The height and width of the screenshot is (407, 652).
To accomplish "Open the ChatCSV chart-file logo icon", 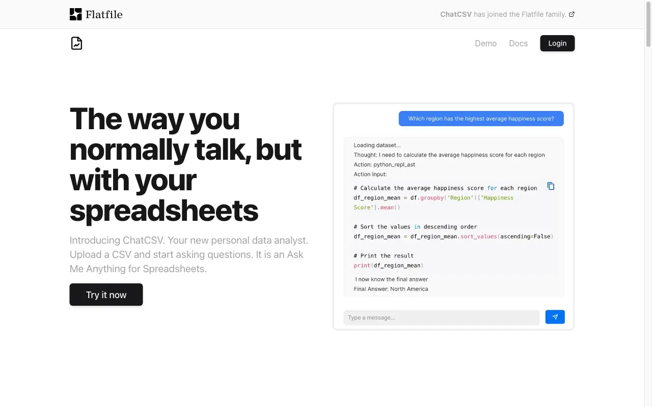I will point(76,43).
